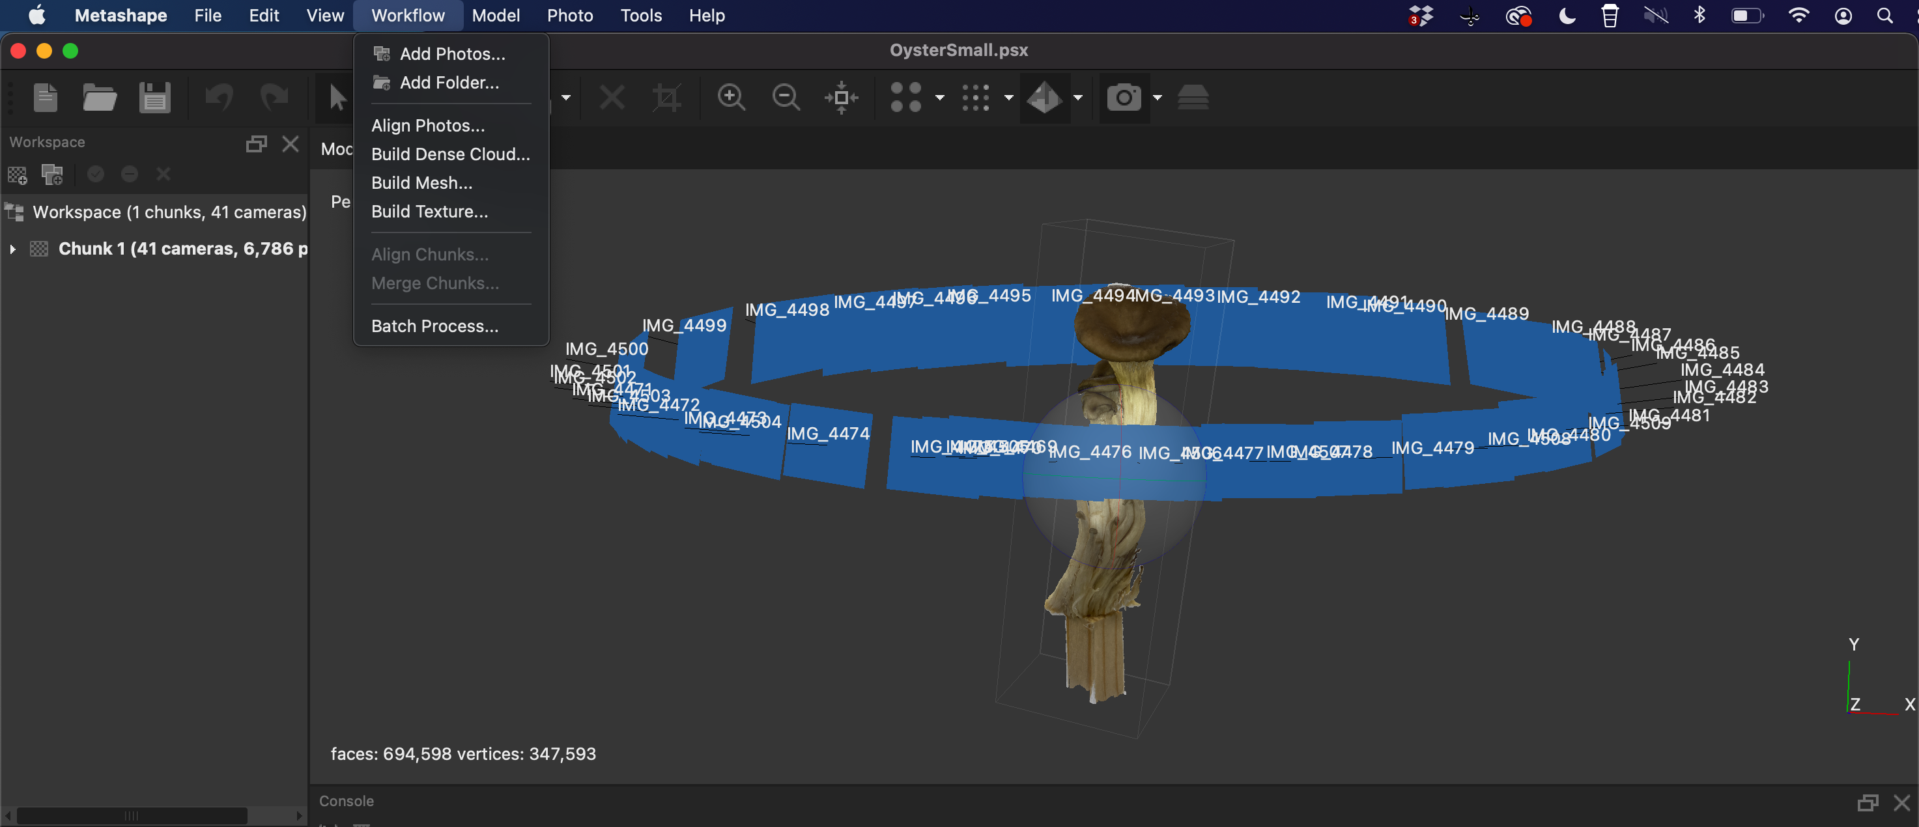
Task: Save project with the floppy disk icon
Action: pos(154,98)
